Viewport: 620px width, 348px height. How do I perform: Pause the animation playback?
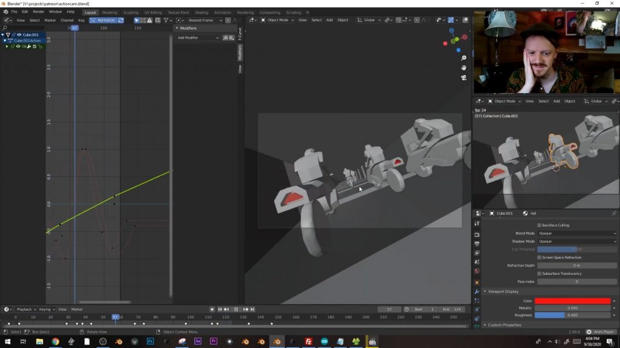coord(236,309)
